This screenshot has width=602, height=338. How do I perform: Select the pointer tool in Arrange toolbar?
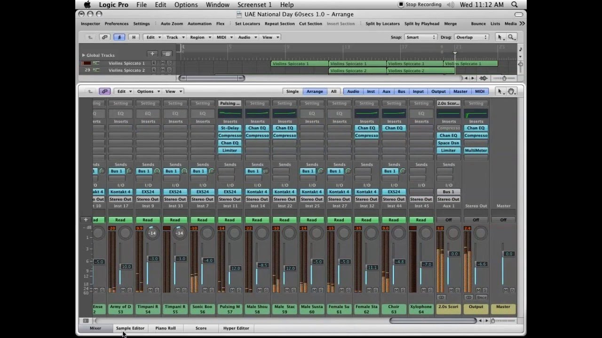(x=500, y=37)
